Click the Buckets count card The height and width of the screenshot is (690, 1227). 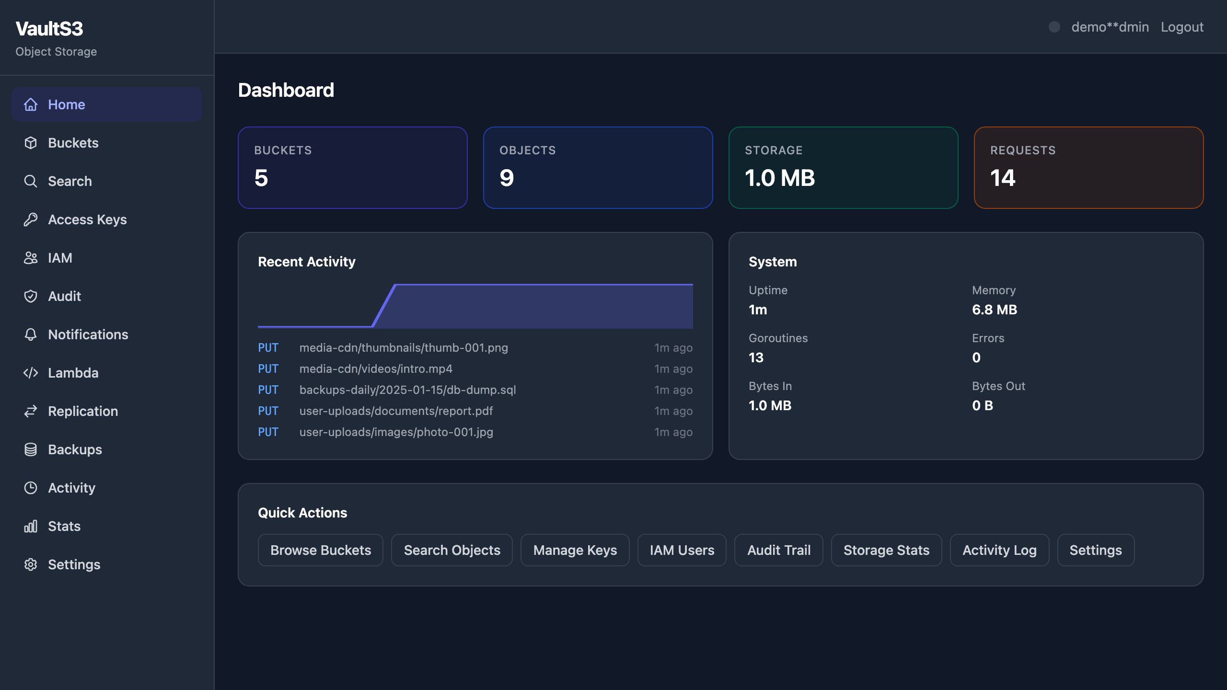353,168
